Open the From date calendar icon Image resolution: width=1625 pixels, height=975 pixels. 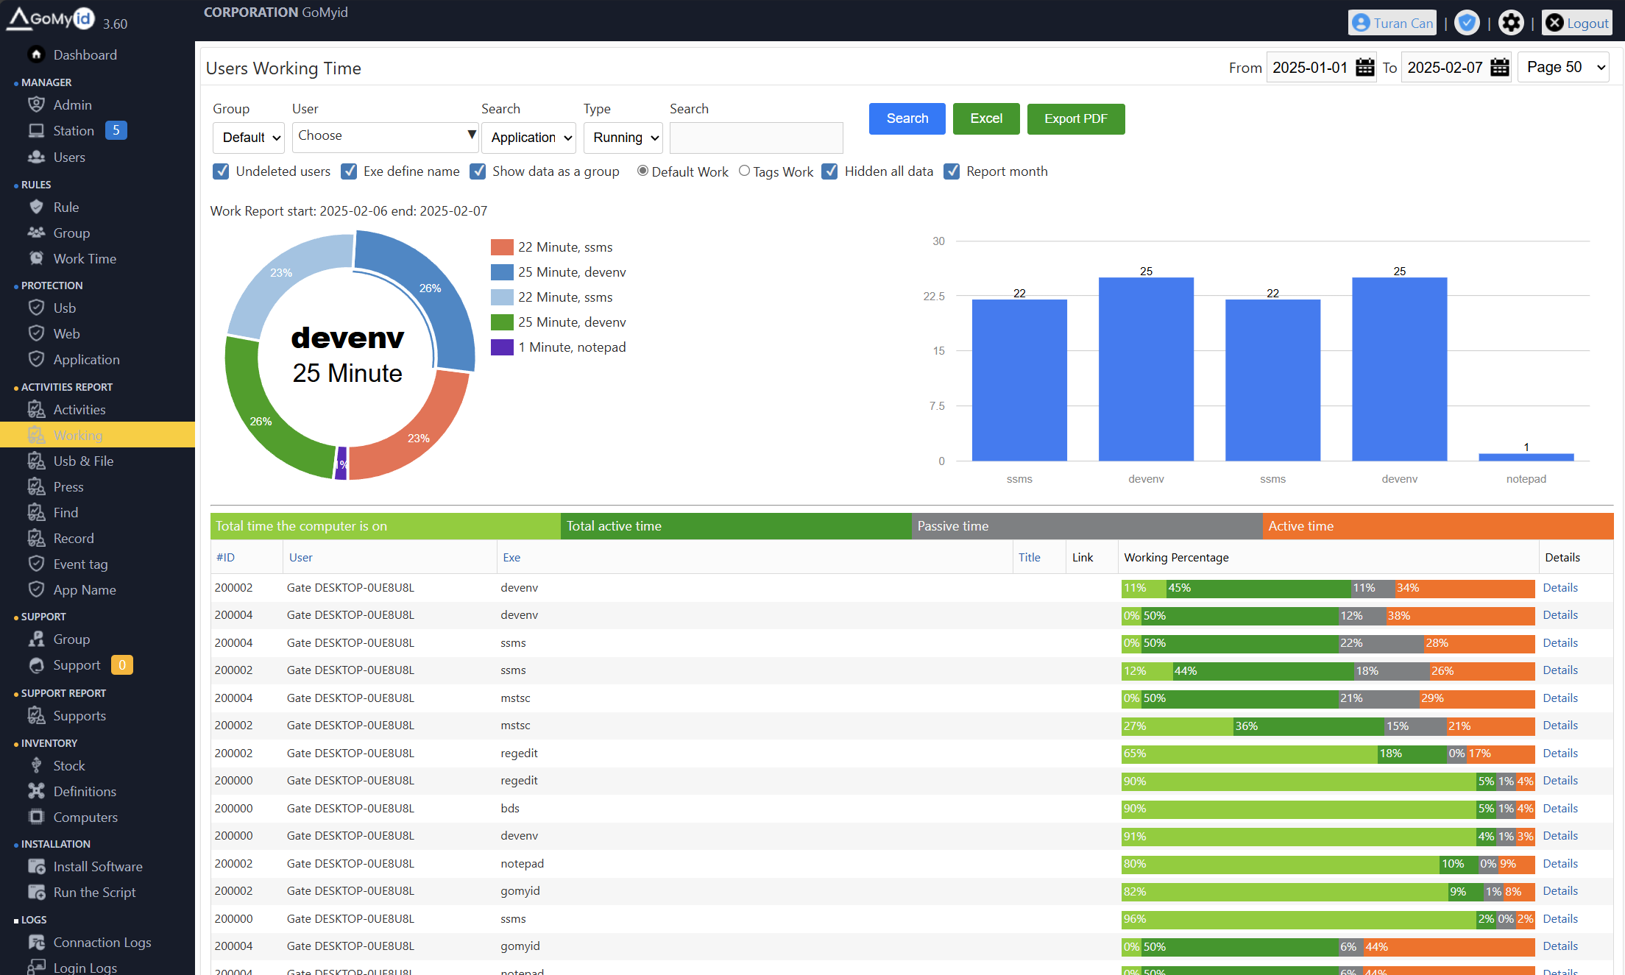point(1365,68)
